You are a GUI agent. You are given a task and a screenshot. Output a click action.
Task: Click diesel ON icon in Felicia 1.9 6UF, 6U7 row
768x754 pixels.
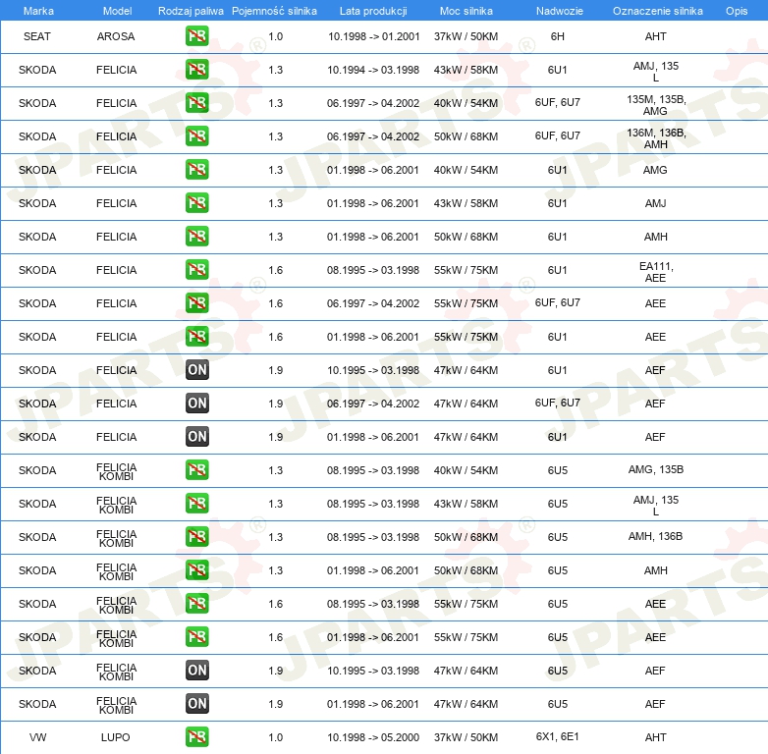(x=196, y=403)
